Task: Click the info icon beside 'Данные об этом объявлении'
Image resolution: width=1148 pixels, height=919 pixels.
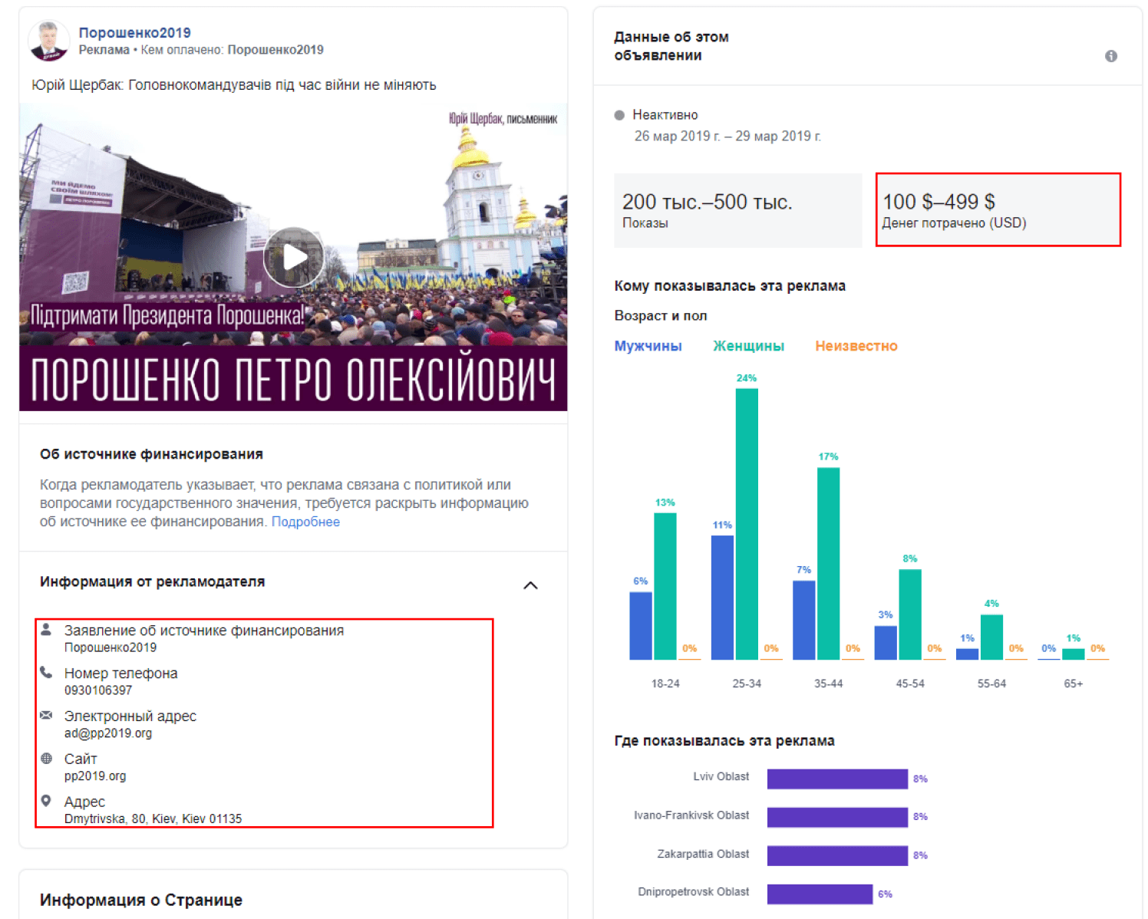Action: tap(1110, 56)
